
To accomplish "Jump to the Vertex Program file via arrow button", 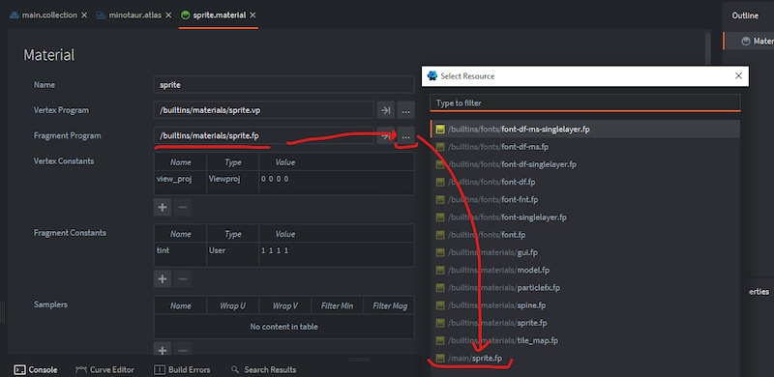I will click(385, 110).
